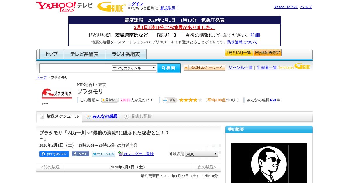Expand the すべてのジャンル genre dropdown
Image resolution: width=349 pixels, height=183 pixels.
click(134, 68)
